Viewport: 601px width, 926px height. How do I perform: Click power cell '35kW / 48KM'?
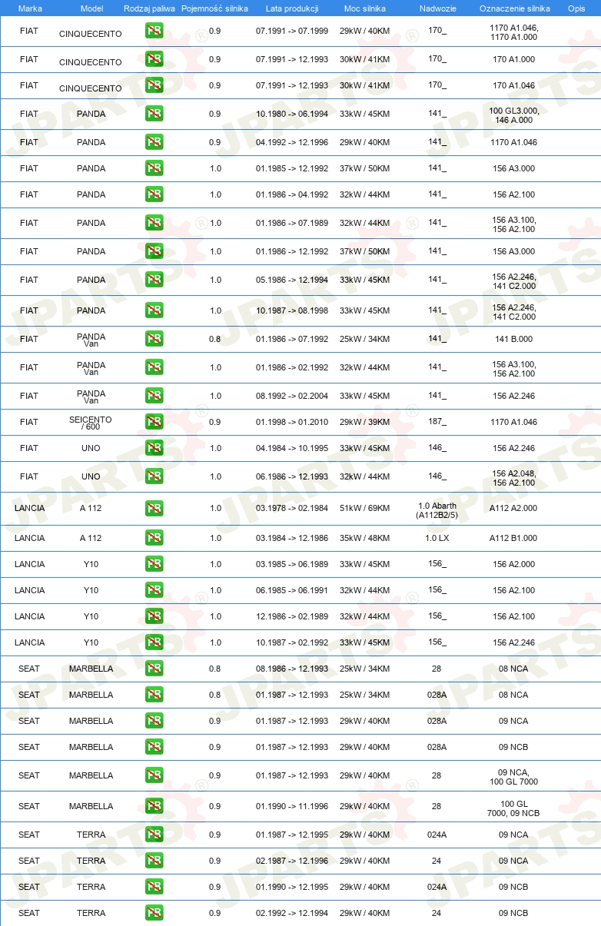[x=364, y=538]
